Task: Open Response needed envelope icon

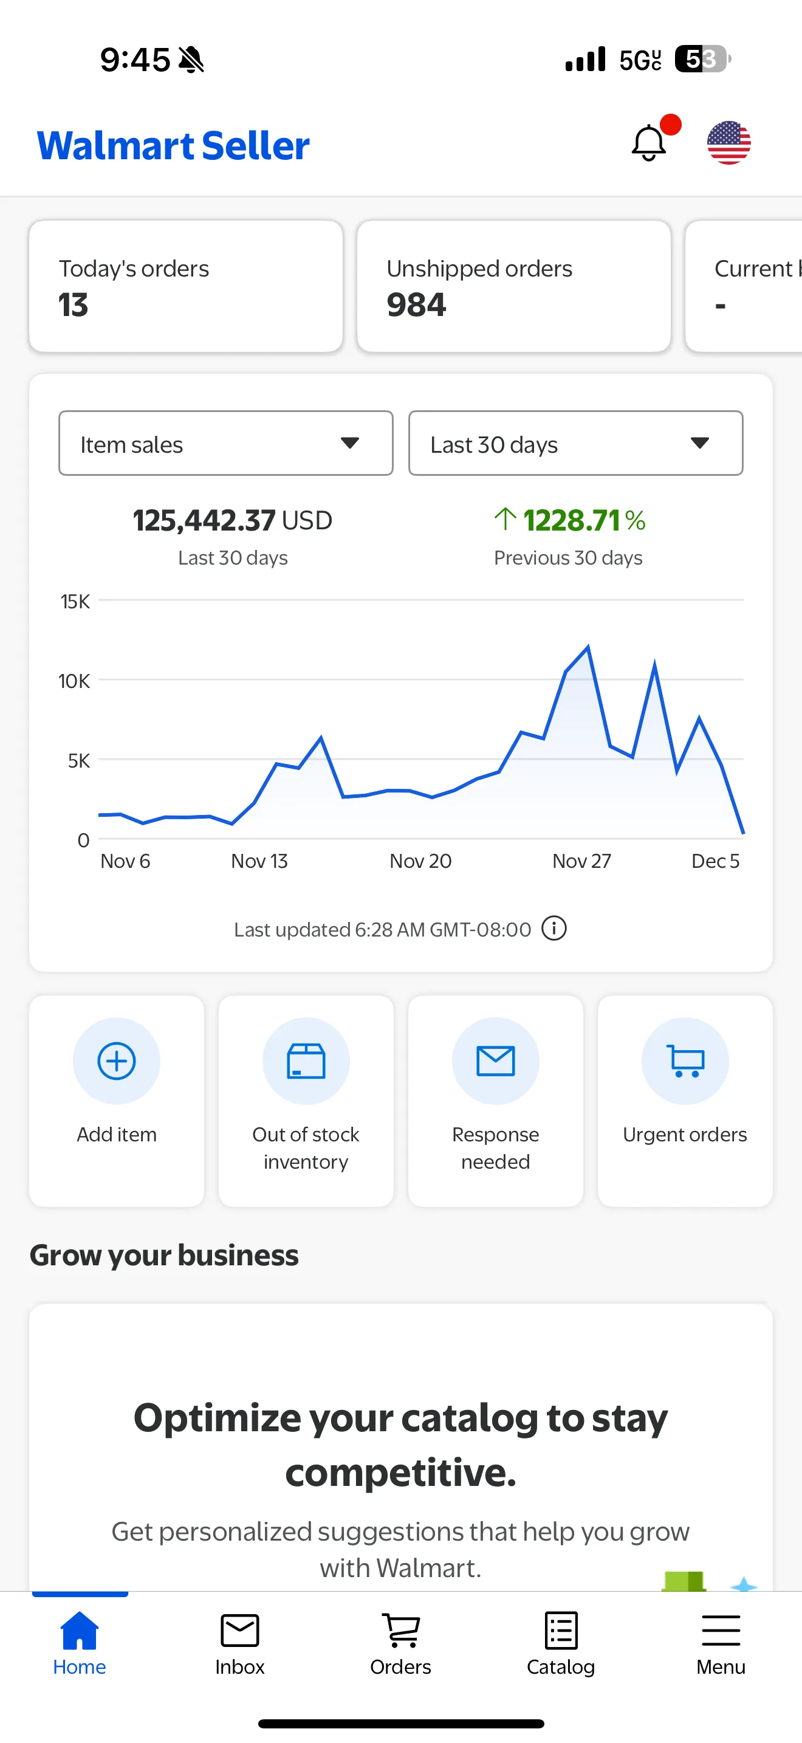Action: (496, 1061)
